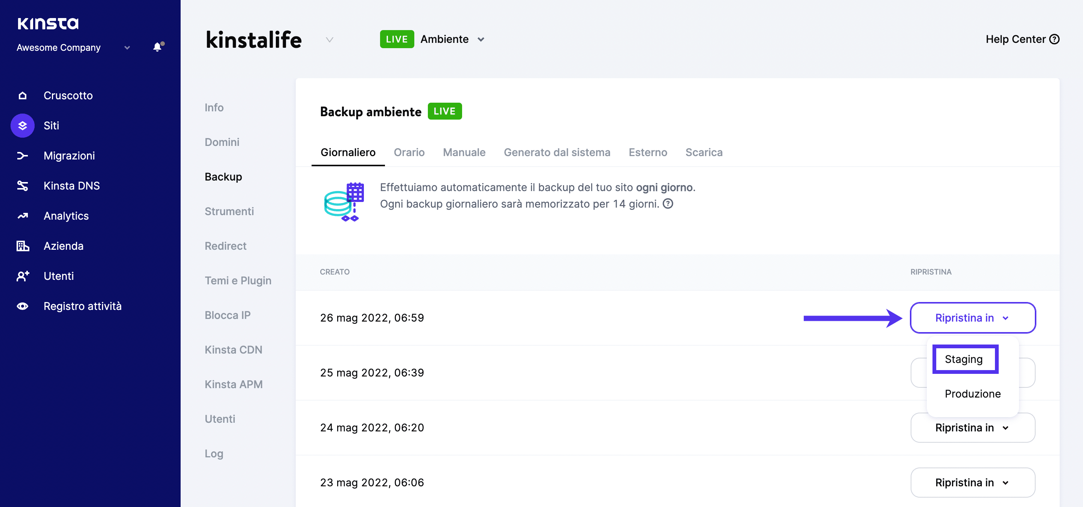This screenshot has width=1083, height=507.
Task: Go to the Blocca IP section
Action: [227, 315]
